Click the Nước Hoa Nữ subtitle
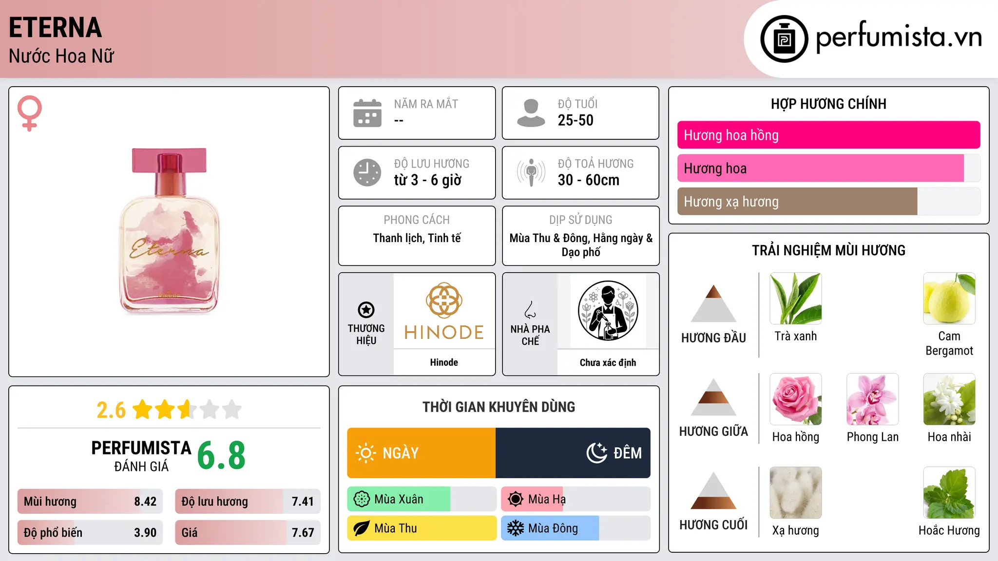This screenshot has height=561, width=998. click(61, 56)
